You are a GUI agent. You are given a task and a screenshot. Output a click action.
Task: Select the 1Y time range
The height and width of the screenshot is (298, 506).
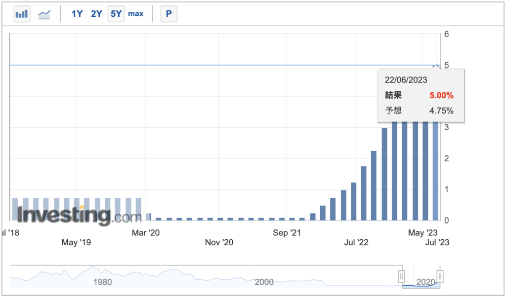[77, 14]
